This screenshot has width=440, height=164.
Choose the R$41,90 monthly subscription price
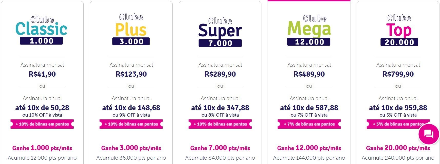pyautogui.click(x=42, y=74)
